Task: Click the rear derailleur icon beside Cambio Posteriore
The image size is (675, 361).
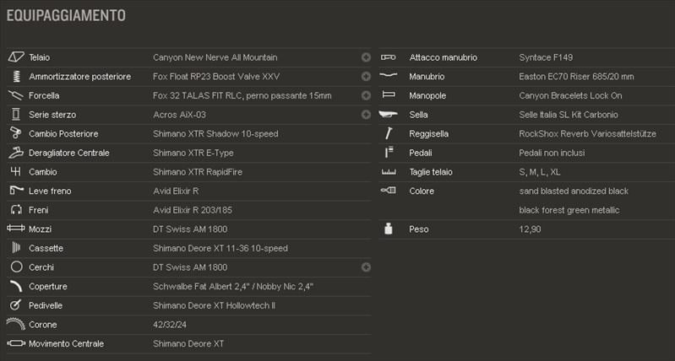Action: 15,133
